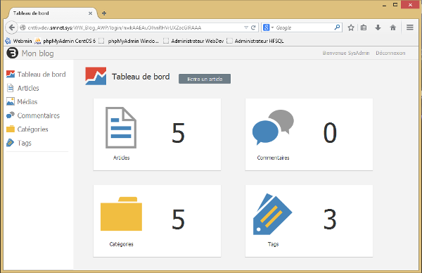Open Médias in the sidebar
Screen dimensions: 422x273
[x=22, y=102]
